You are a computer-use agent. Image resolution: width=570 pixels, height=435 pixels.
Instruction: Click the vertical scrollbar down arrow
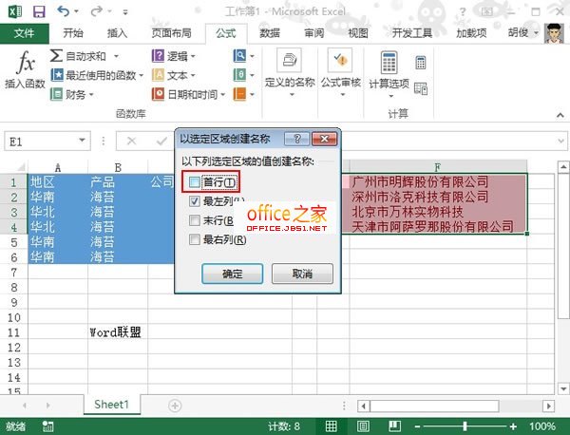click(x=563, y=388)
